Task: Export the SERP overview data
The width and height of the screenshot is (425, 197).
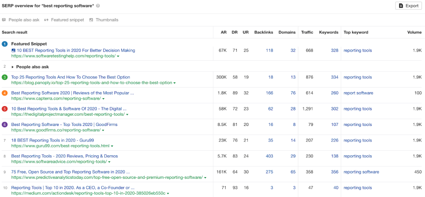Action: coord(408,6)
